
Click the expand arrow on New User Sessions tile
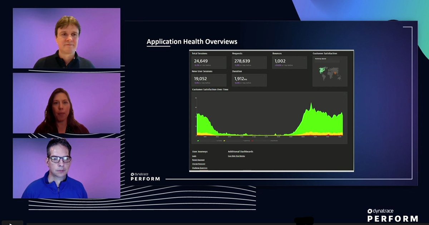point(225,76)
